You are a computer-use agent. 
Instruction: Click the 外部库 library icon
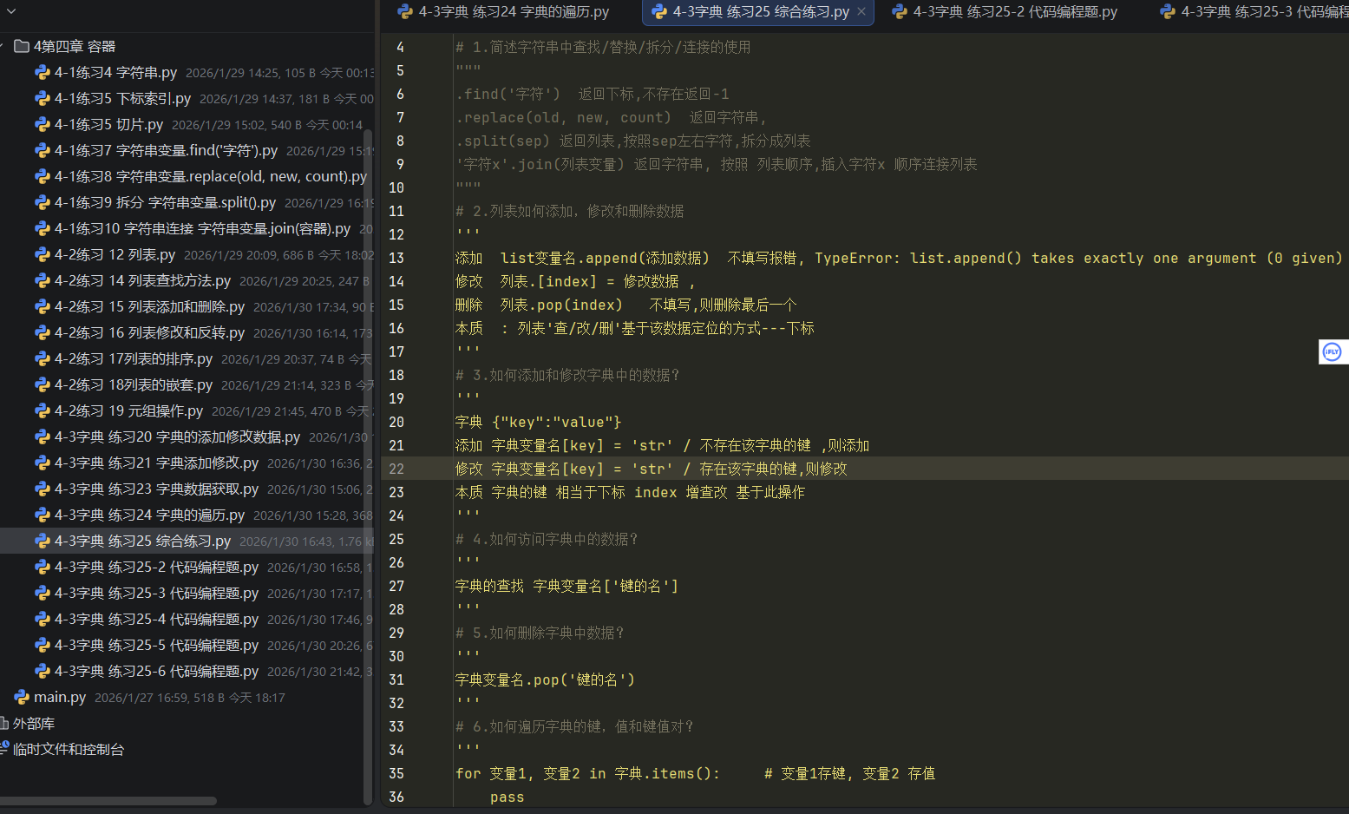point(3,723)
